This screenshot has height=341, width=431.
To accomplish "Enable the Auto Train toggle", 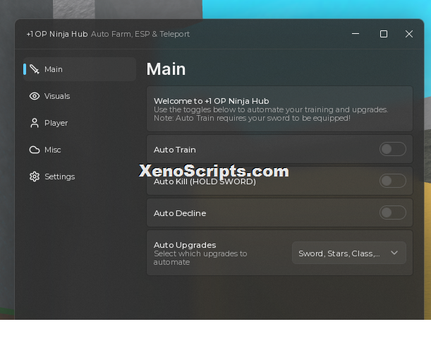I will 393,150.
